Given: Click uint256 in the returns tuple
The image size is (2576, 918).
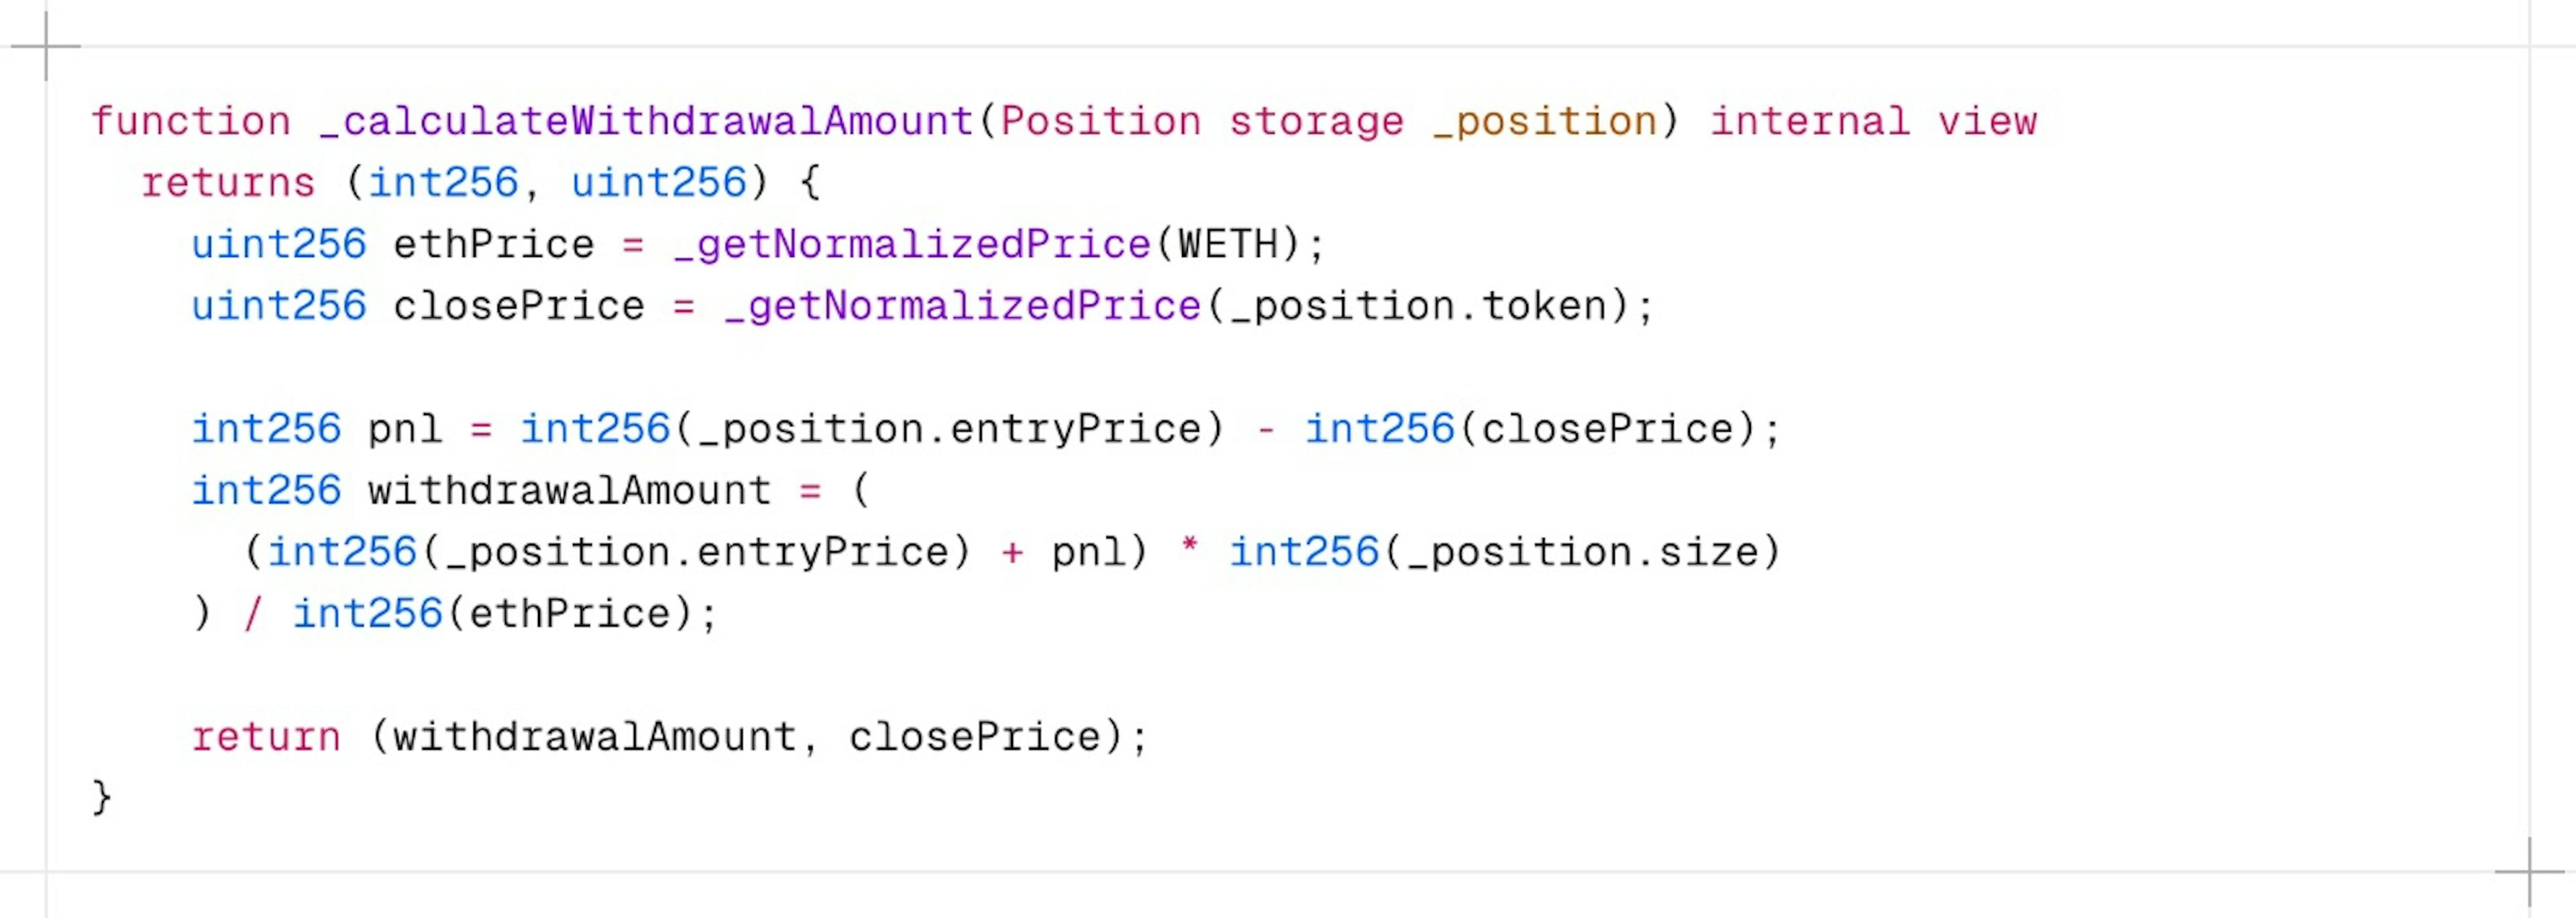Looking at the screenshot, I should tap(659, 183).
